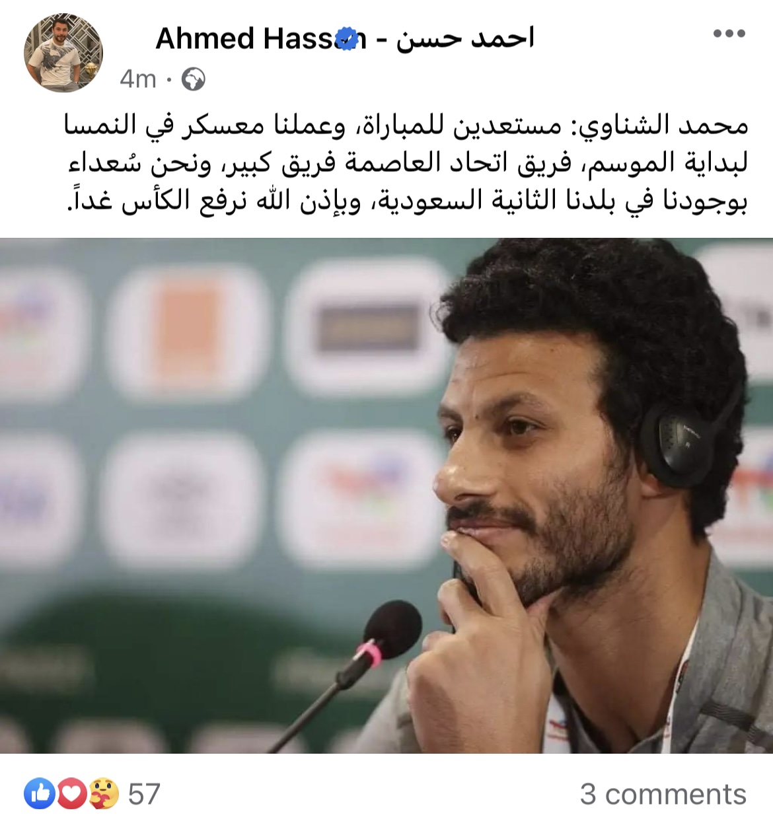This screenshot has height=829, width=773.
Task: Open the 3 comments link
Action: [663, 794]
